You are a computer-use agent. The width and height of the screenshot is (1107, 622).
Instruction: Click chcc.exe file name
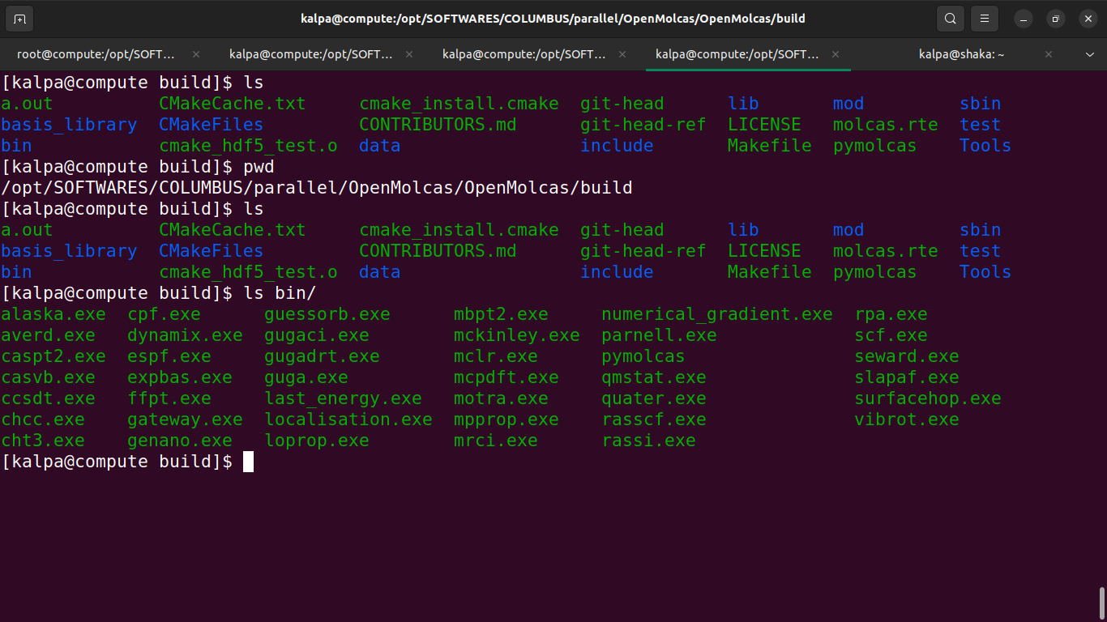point(43,420)
